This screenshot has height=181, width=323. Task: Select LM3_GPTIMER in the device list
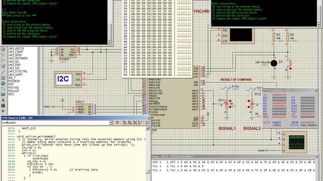[x=18, y=58]
